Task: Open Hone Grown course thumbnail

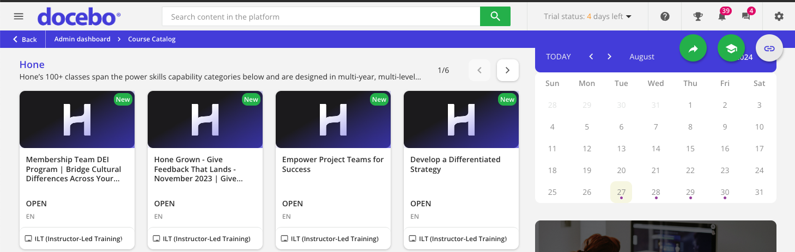Action: pos(205,119)
